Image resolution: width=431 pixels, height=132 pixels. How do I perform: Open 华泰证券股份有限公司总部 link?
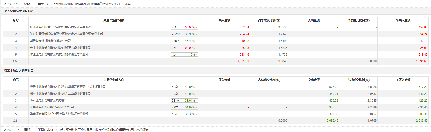click(x=47, y=100)
